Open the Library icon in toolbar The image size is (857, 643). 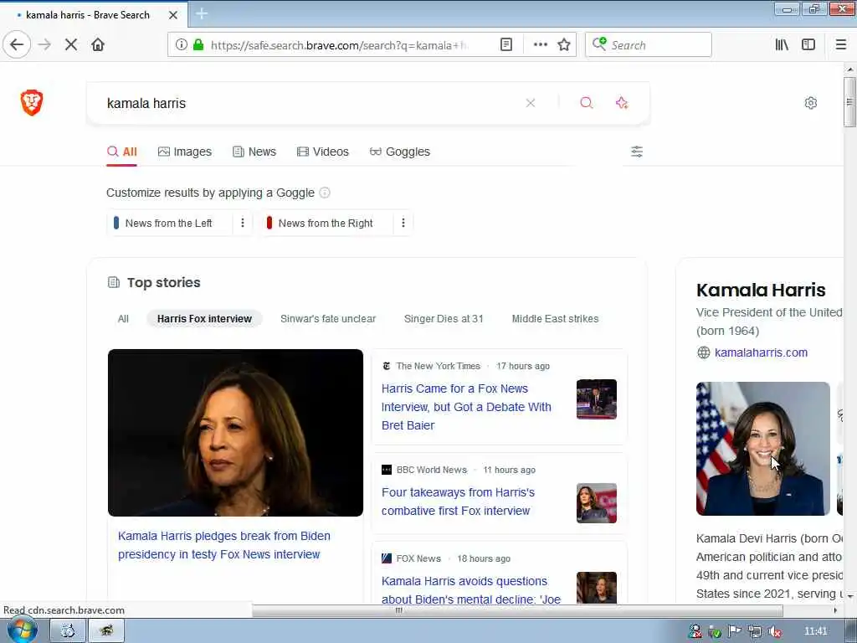point(783,45)
